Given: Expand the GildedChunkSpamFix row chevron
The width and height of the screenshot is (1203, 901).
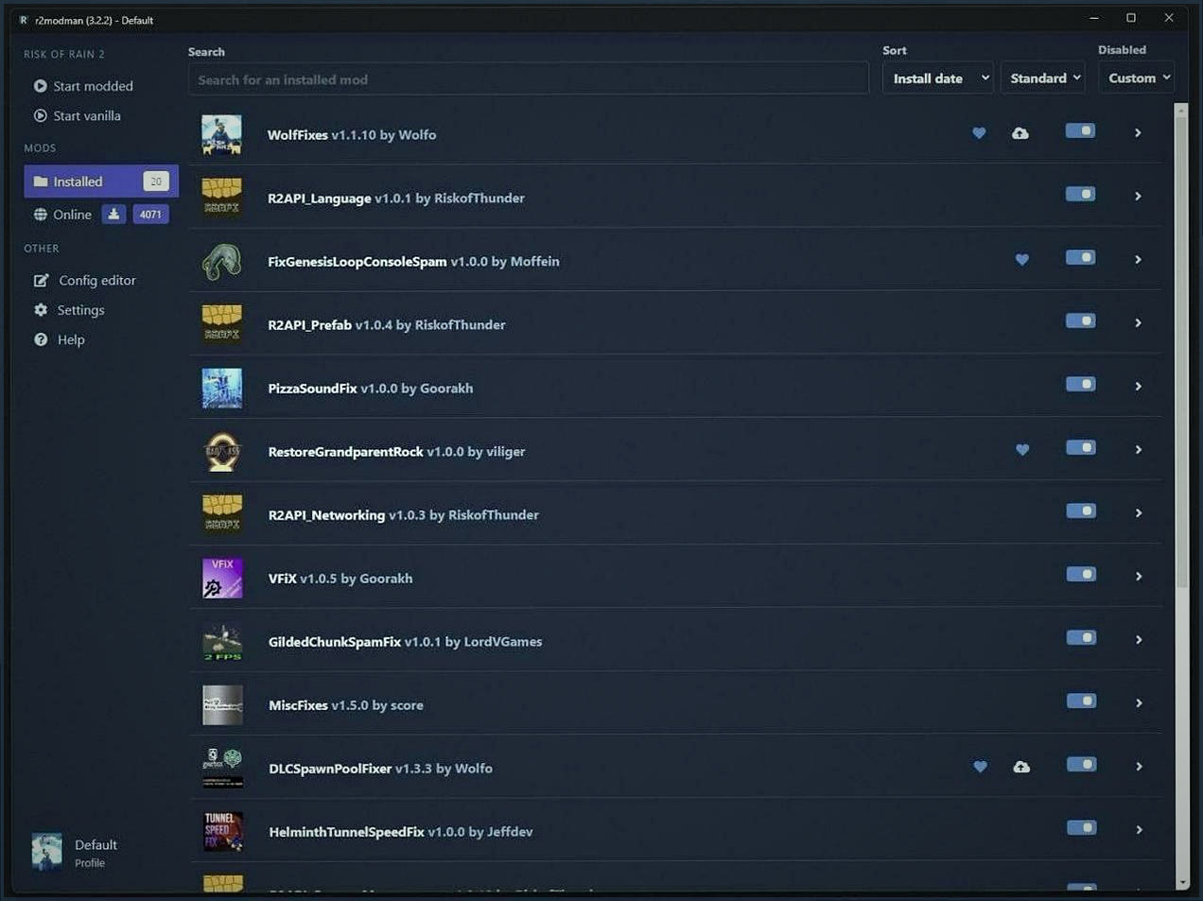Looking at the screenshot, I should pyautogui.click(x=1139, y=640).
